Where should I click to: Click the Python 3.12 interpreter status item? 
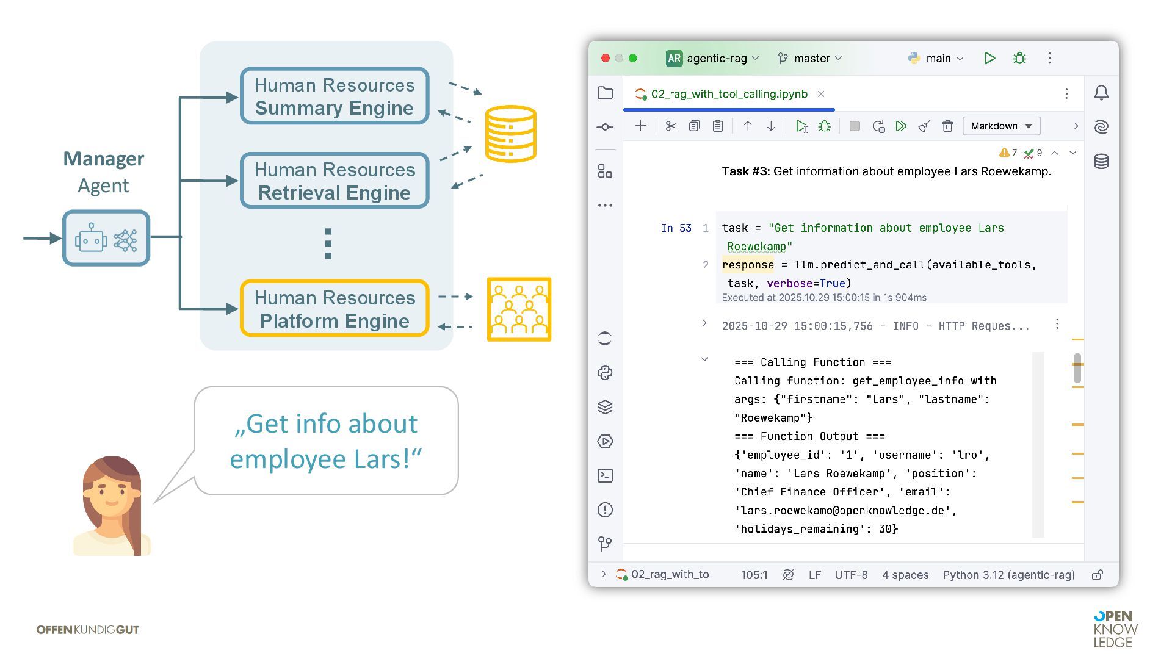(x=1008, y=575)
